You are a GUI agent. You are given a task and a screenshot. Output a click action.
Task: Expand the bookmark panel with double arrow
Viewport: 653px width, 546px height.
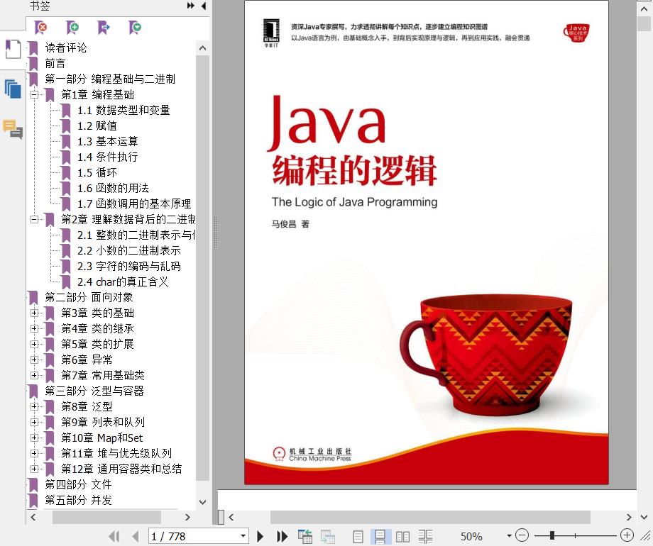click(x=190, y=6)
